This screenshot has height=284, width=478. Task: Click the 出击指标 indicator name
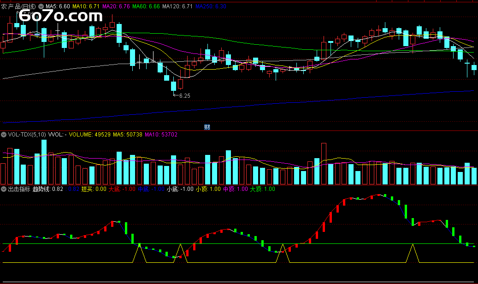point(19,189)
